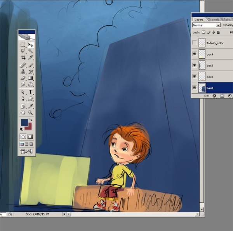Open the foreground color swatch
Viewport: 233px width, 231px height.
point(24,122)
